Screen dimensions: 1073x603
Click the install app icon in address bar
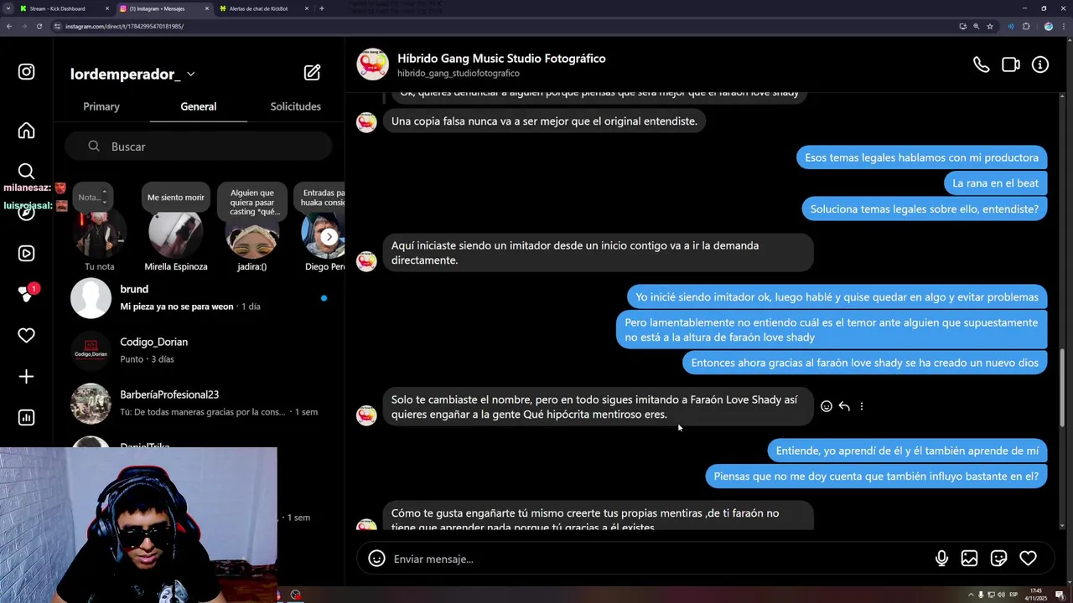coord(962,26)
